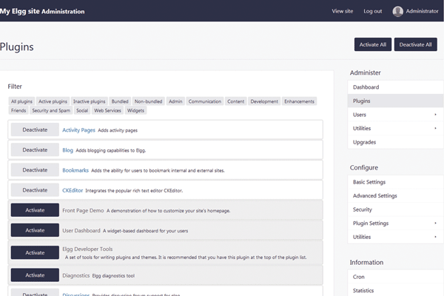Select the Non-bundled filter tag

pyautogui.click(x=148, y=101)
